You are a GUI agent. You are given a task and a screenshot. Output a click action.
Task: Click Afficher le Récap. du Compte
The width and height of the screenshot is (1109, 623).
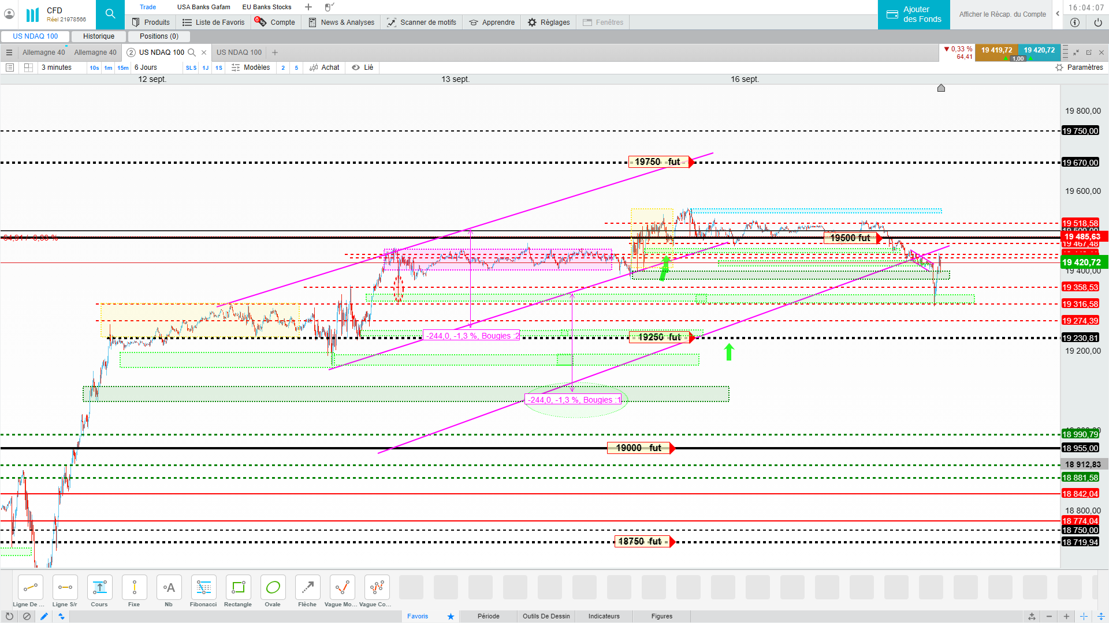click(1002, 14)
